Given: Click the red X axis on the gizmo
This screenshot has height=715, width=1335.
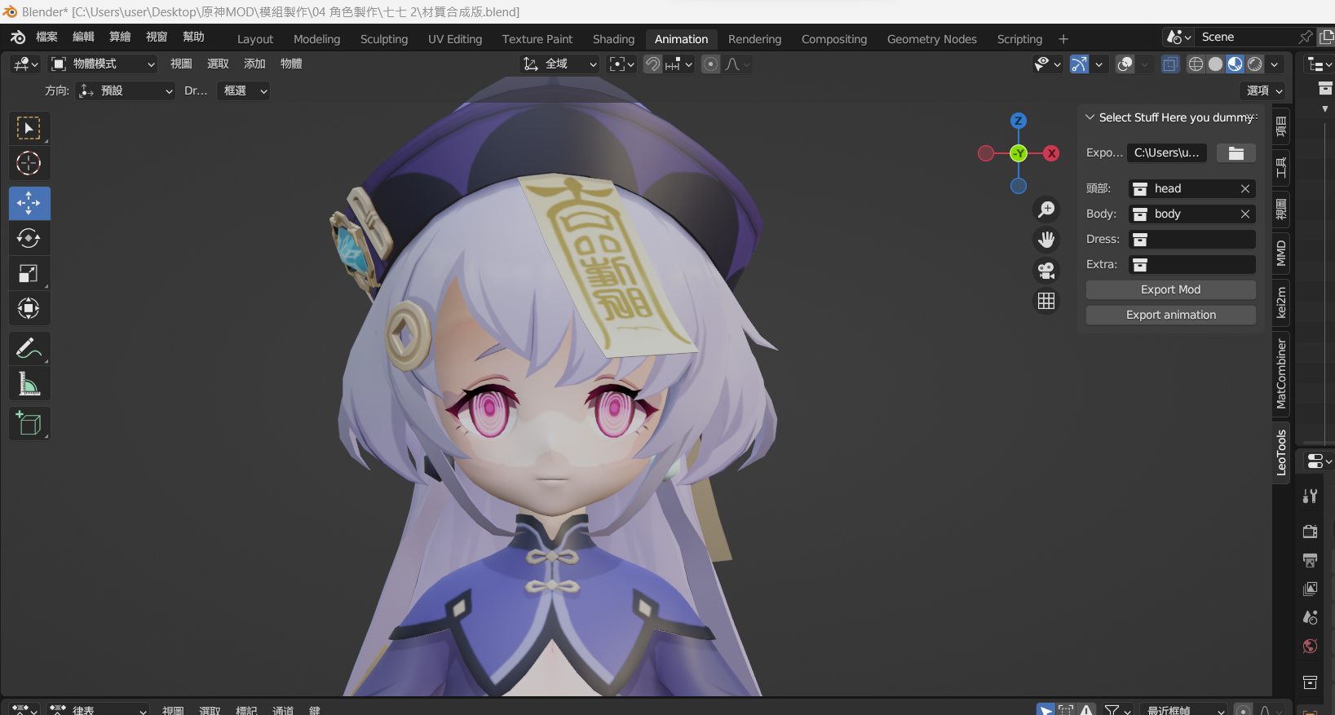Looking at the screenshot, I should click(x=1052, y=153).
